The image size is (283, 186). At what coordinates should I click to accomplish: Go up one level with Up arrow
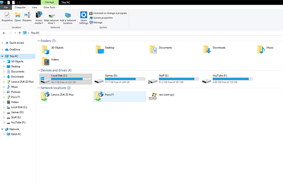[x=19, y=33]
